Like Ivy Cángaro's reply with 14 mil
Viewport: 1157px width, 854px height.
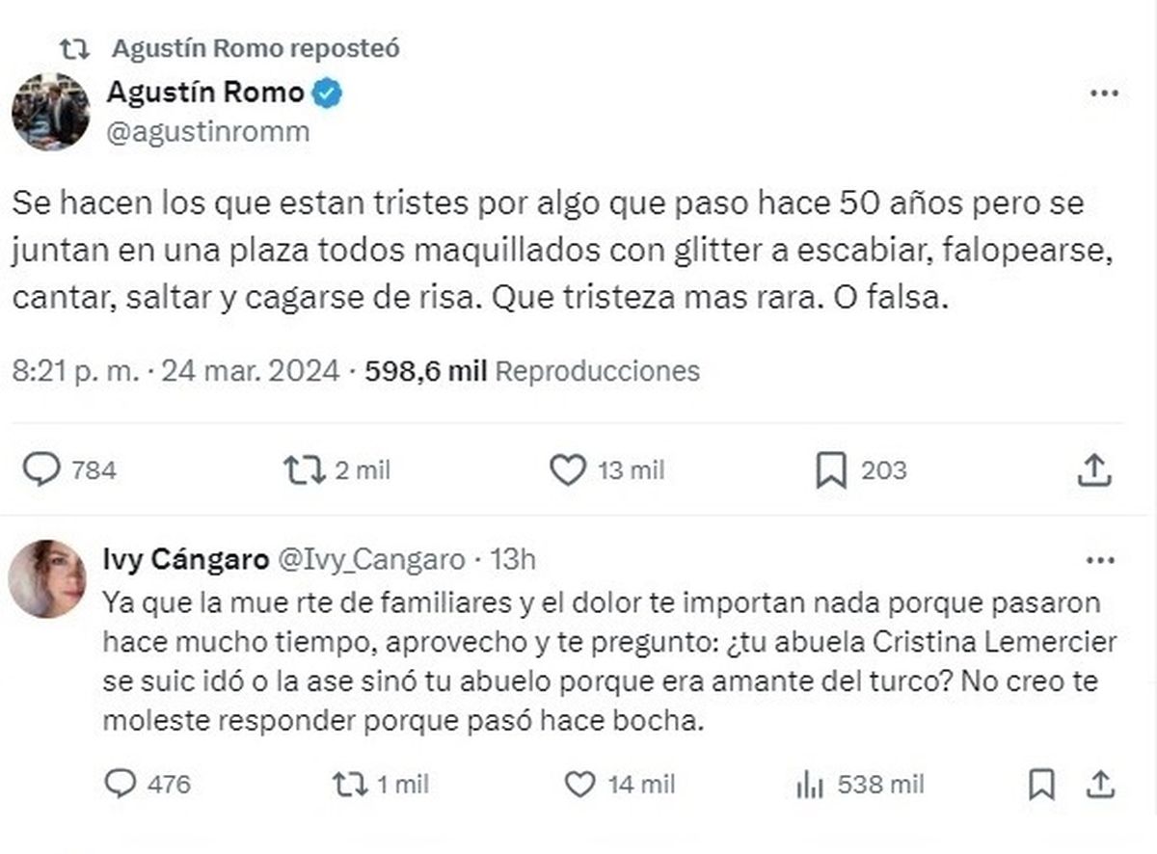coord(578,786)
